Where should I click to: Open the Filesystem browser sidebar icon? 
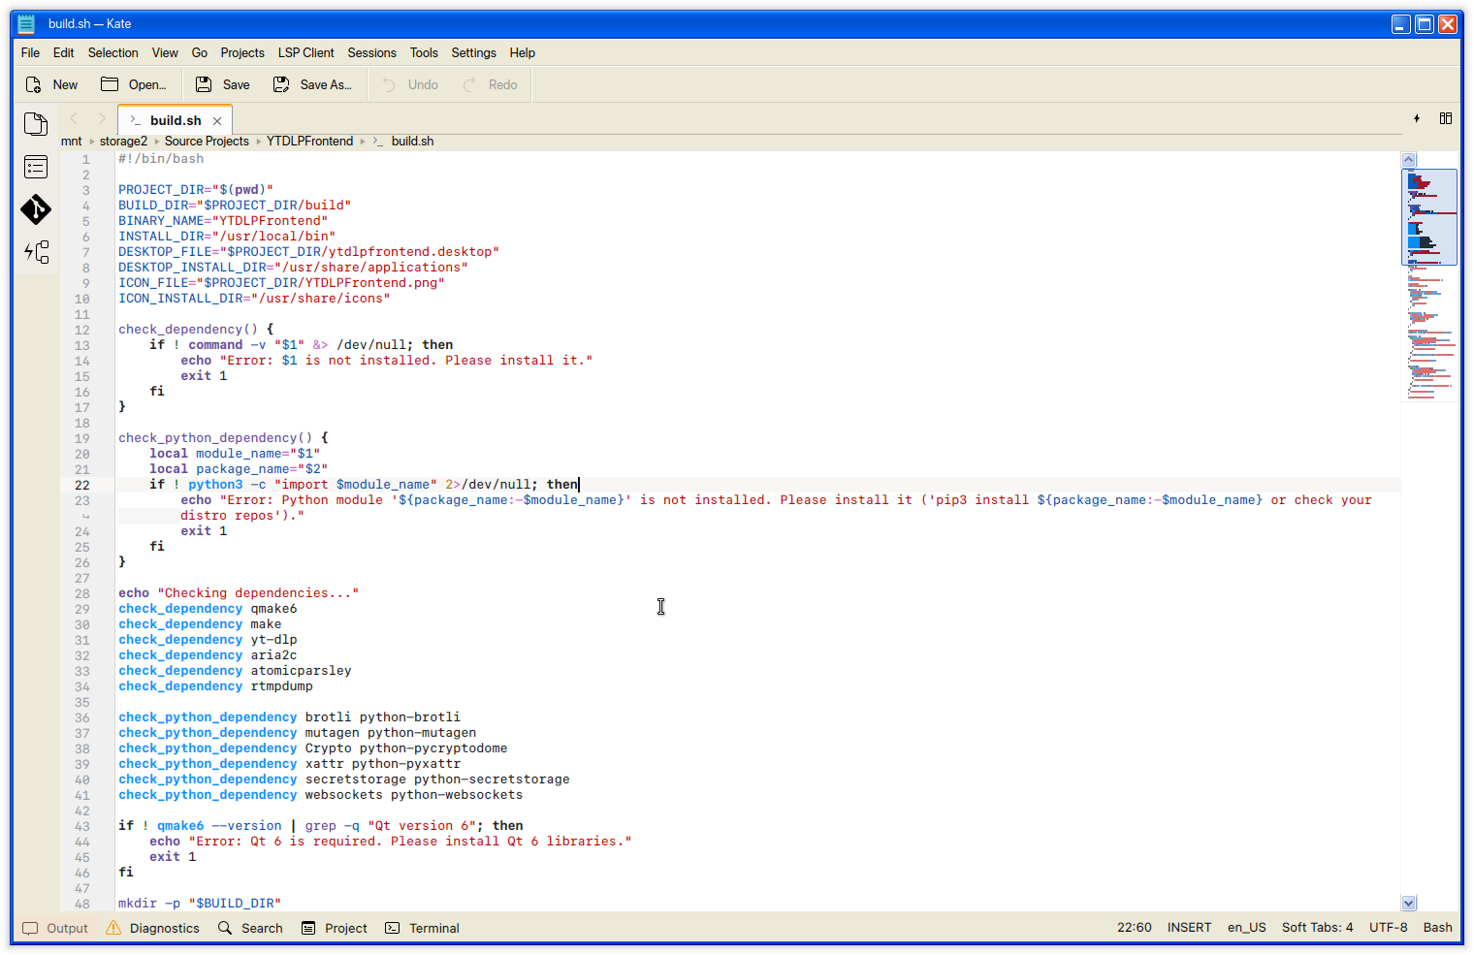point(36,167)
